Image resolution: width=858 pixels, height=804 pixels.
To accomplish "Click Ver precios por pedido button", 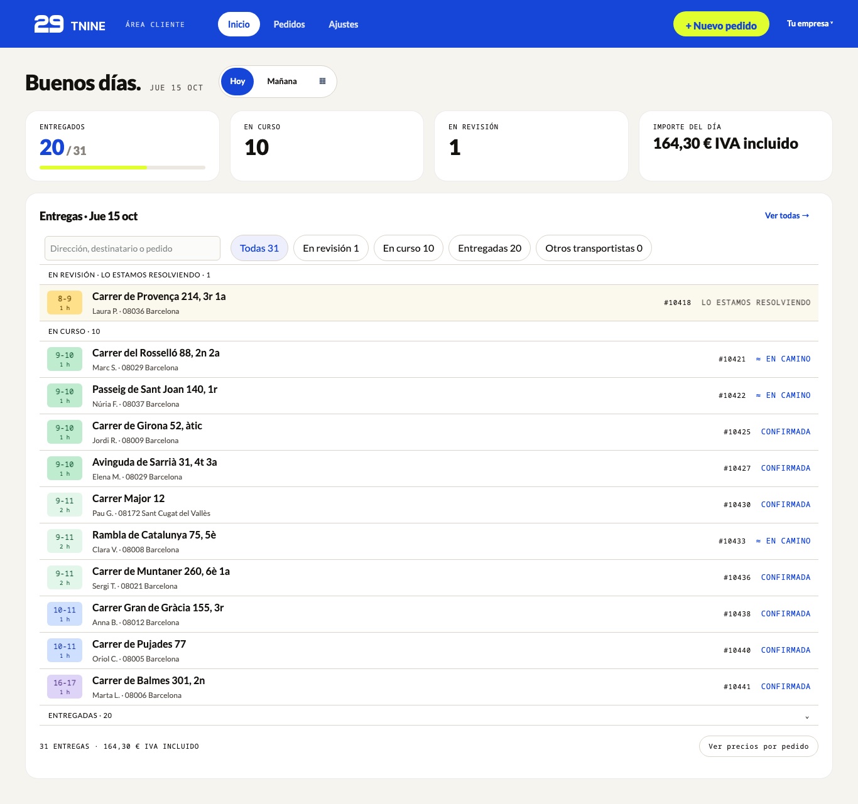I will (x=759, y=746).
